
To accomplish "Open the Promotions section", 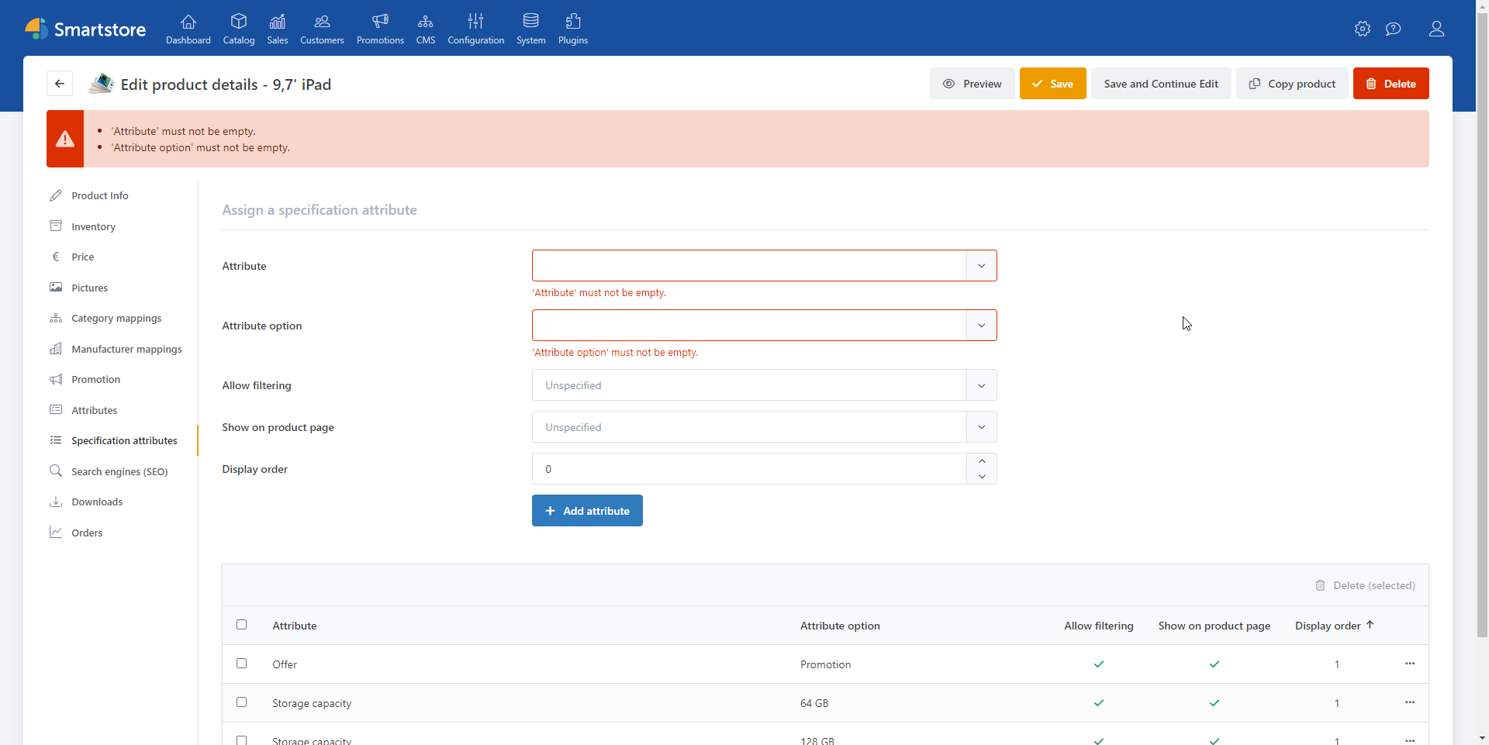I will [380, 29].
